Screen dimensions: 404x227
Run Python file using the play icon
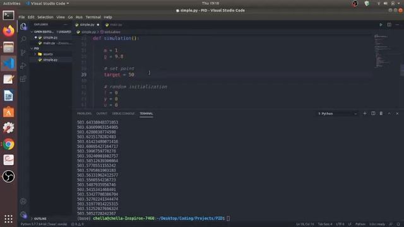pyautogui.click(x=381, y=25)
